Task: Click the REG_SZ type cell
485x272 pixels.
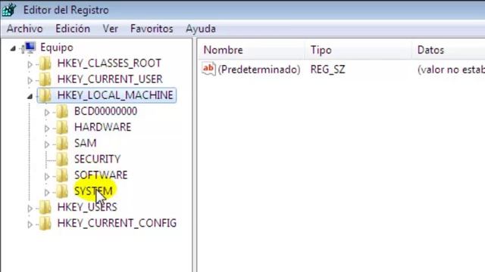Action: (x=327, y=70)
